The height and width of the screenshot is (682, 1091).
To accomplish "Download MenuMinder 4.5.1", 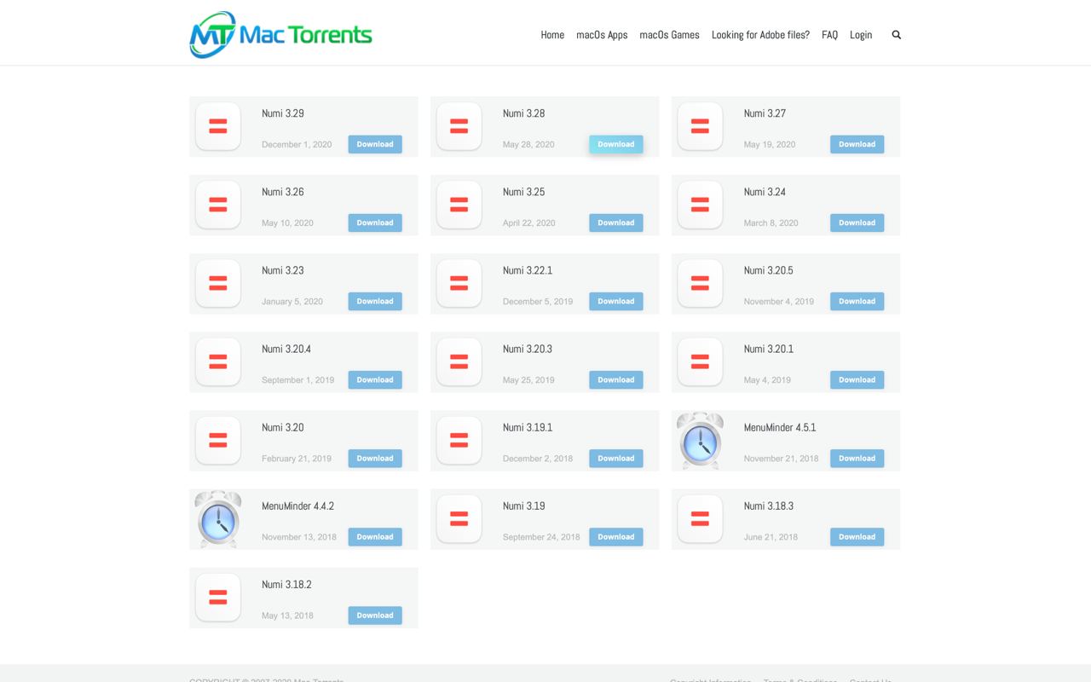I will click(857, 458).
